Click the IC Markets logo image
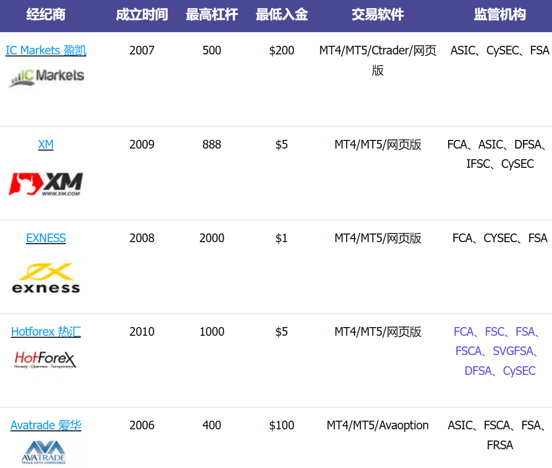The height and width of the screenshot is (468, 552). coord(46,78)
